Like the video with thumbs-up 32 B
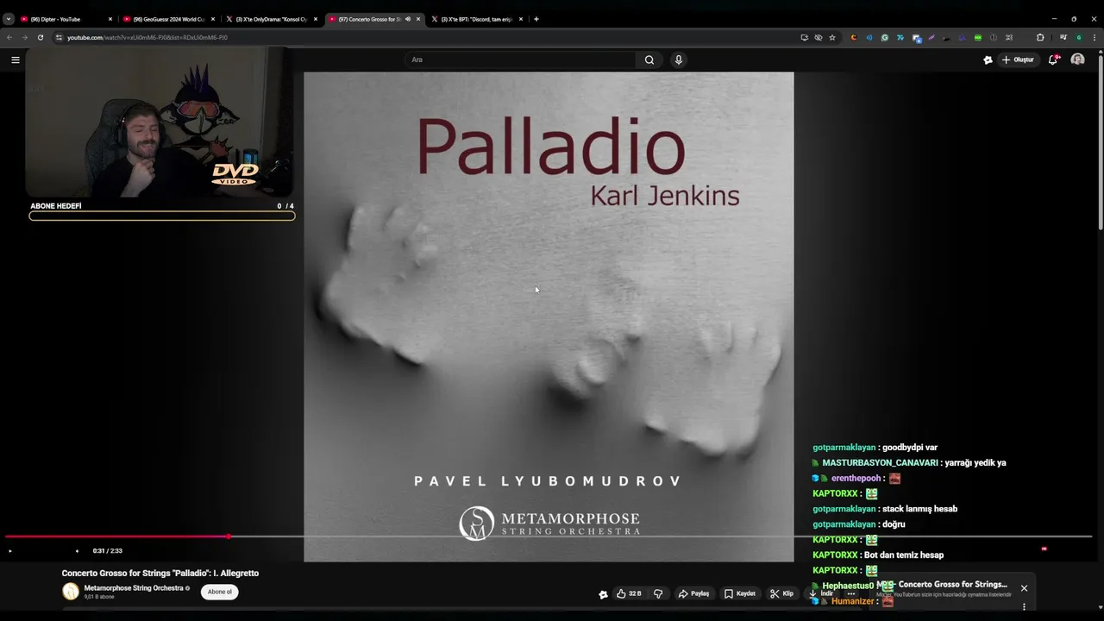 pos(628,593)
